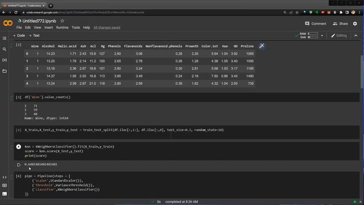Click the value_counts code cell
Image resolution: width=364 pixels, height=205 pixels.
(187, 97)
